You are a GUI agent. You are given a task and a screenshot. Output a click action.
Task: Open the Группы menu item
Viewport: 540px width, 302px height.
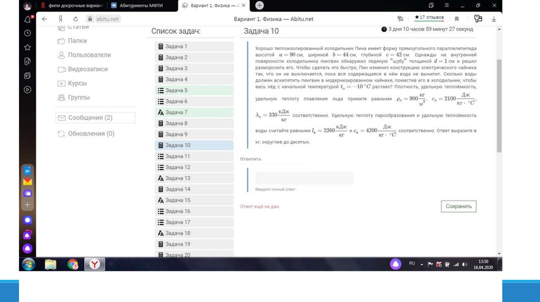(x=73, y=97)
